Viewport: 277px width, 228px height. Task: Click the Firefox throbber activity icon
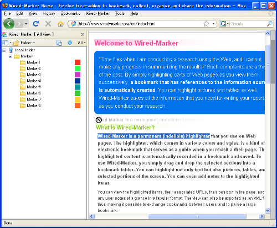pyautogui.click(x=271, y=13)
